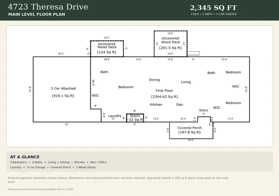Click the "17.2'" dimension label
This screenshot has height=196, width=279.
pyautogui.click(x=231, y=118)
